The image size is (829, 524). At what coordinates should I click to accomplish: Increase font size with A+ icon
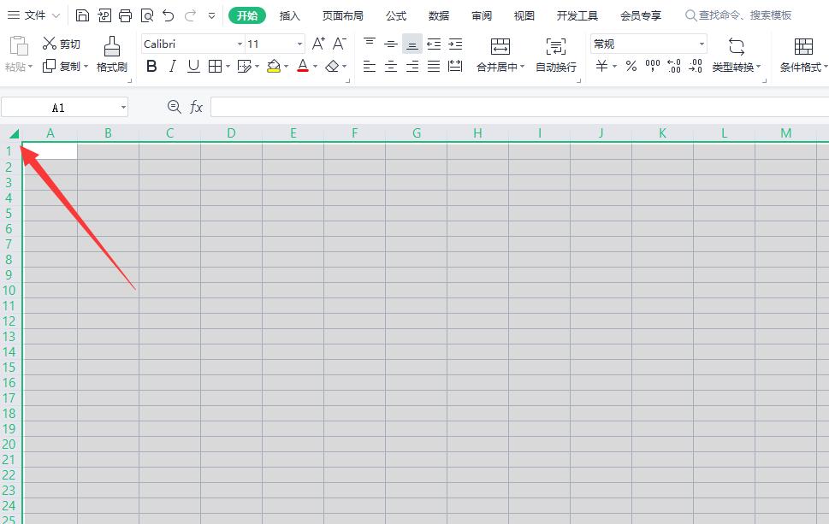319,42
